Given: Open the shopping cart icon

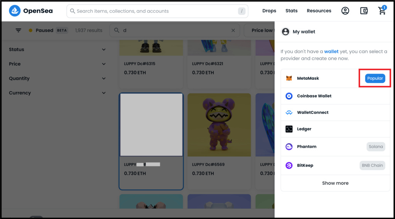Looking at the screenshot, I should (382, 11).
